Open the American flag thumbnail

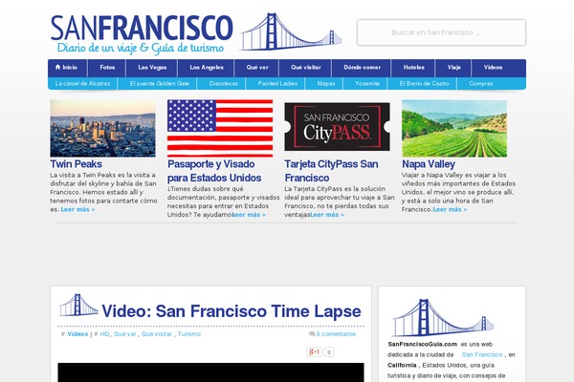pyautogui.click(x=220, y=128)
